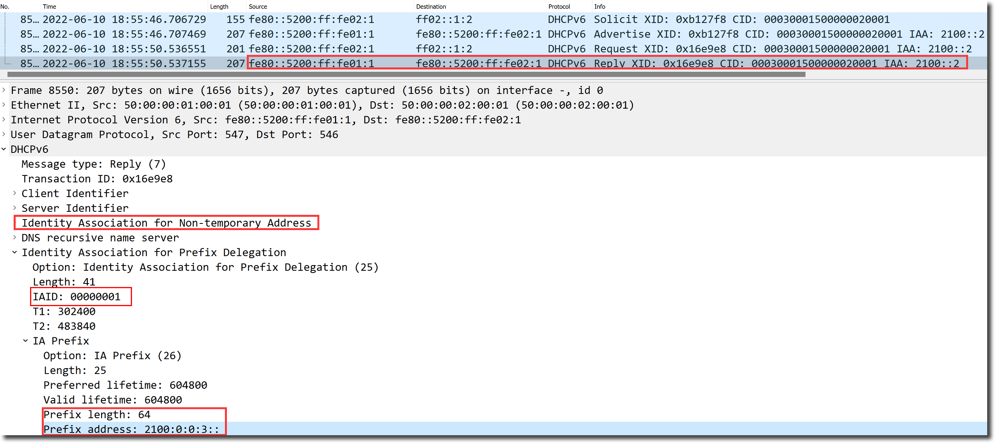Image resolution: width=995 pixels, height=443 pixels.
Task: Click the packet list horizontal scrollbar
Action: pyautogui.click(x=406, y=74)
